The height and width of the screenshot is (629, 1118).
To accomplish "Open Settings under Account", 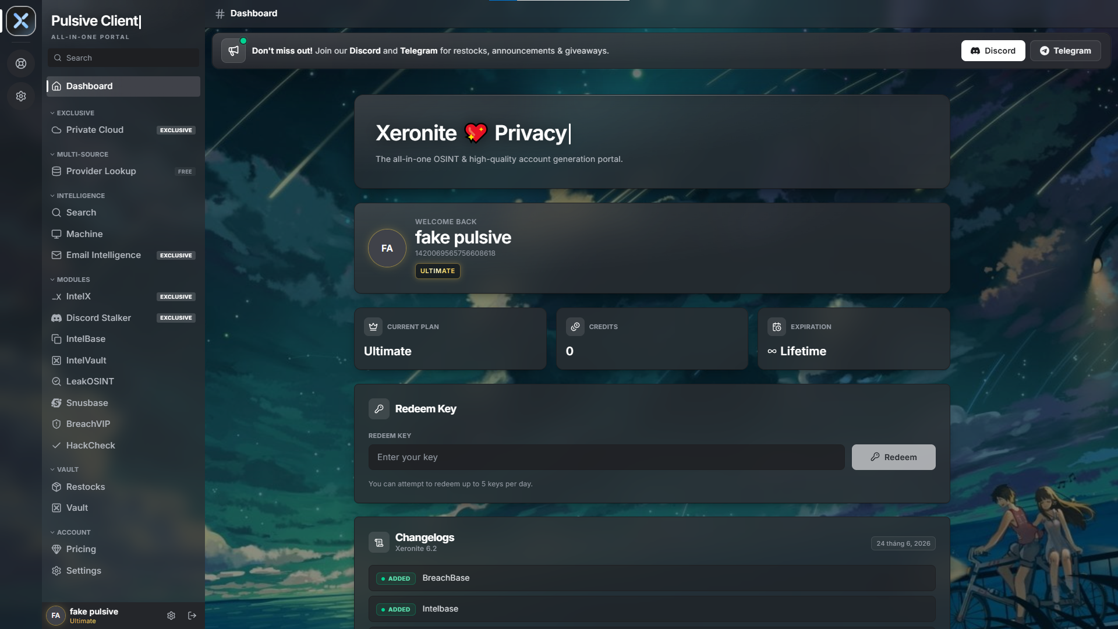I will 123,571.
